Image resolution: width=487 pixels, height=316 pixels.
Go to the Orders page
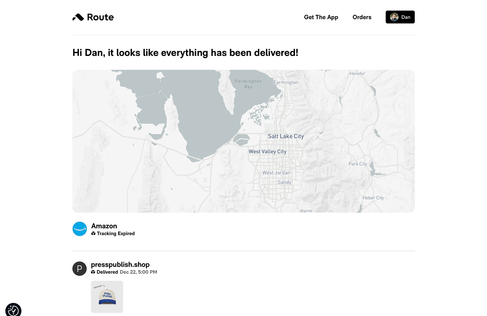coord(362,17)
